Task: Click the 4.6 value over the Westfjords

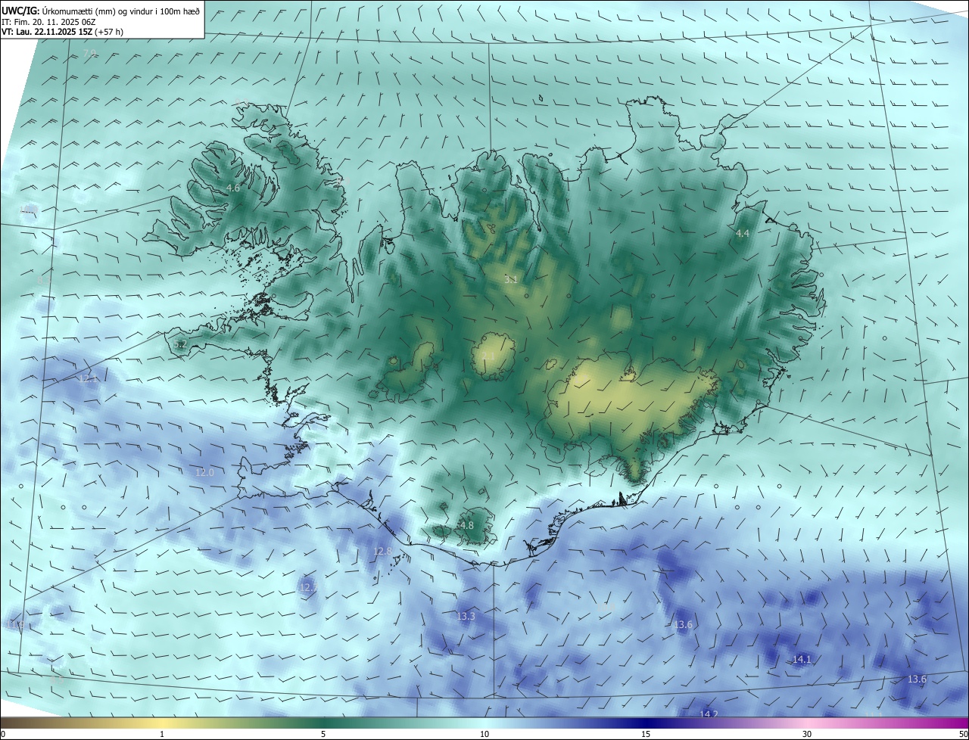Action: (x=233, y=188)
